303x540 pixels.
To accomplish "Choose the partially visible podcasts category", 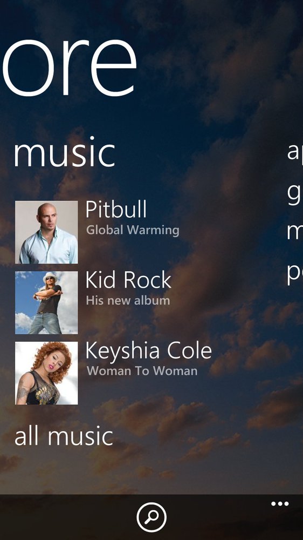I will (x=295, y=274).
